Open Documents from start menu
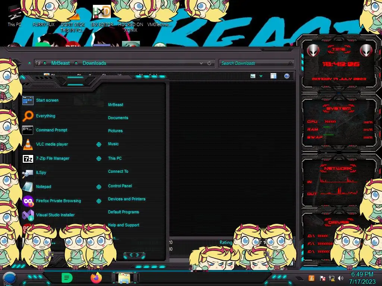 pyautogui.click(x=118, y=118)
